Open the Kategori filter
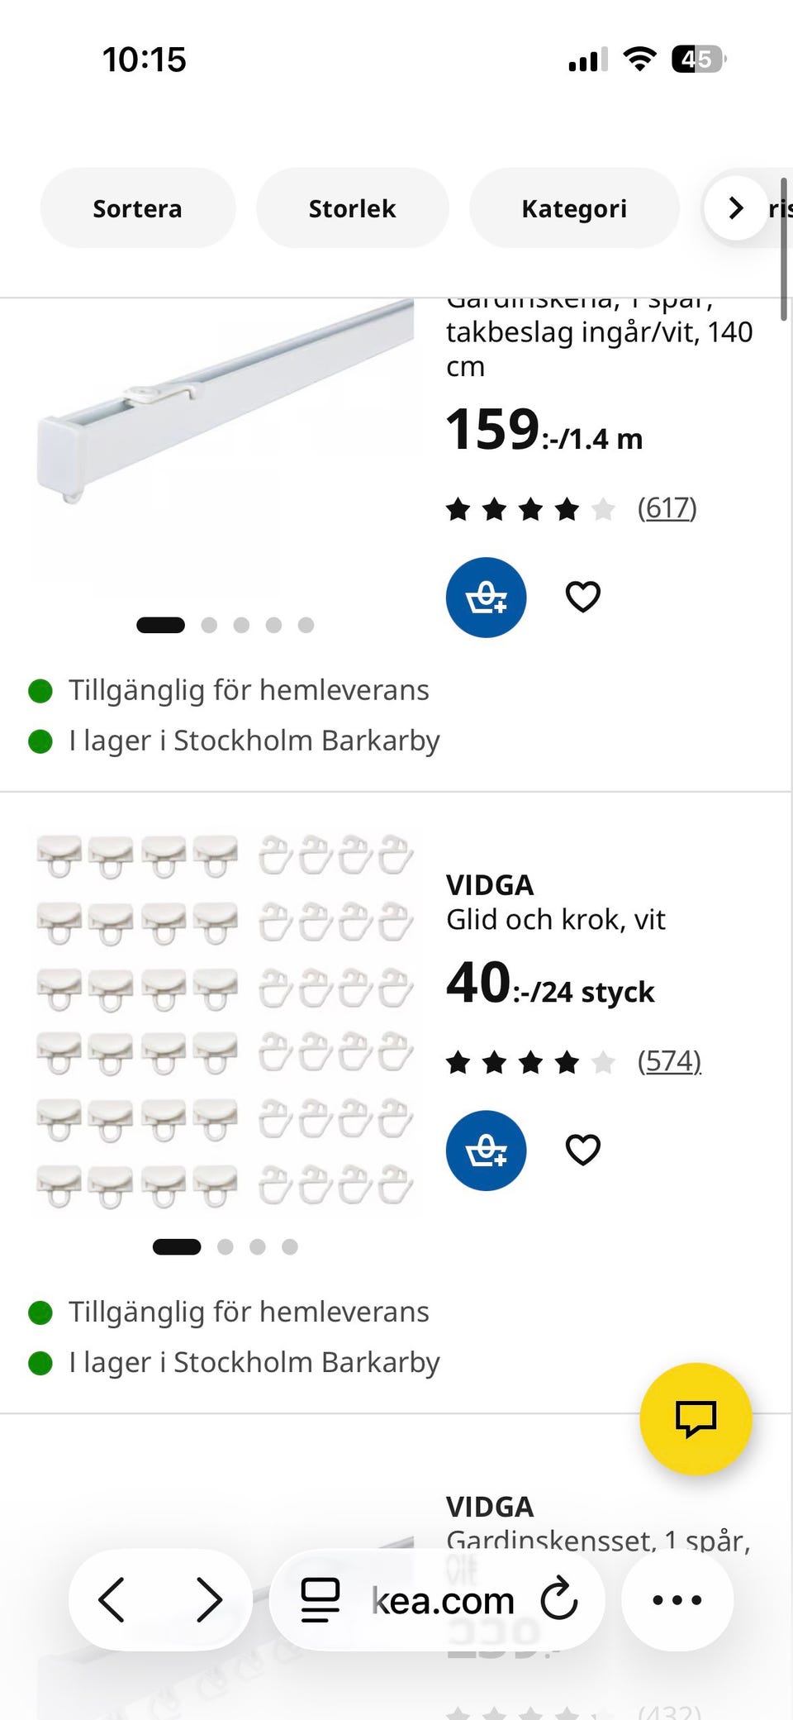This screenshot has width=793, height=1720. coord(574,208)
